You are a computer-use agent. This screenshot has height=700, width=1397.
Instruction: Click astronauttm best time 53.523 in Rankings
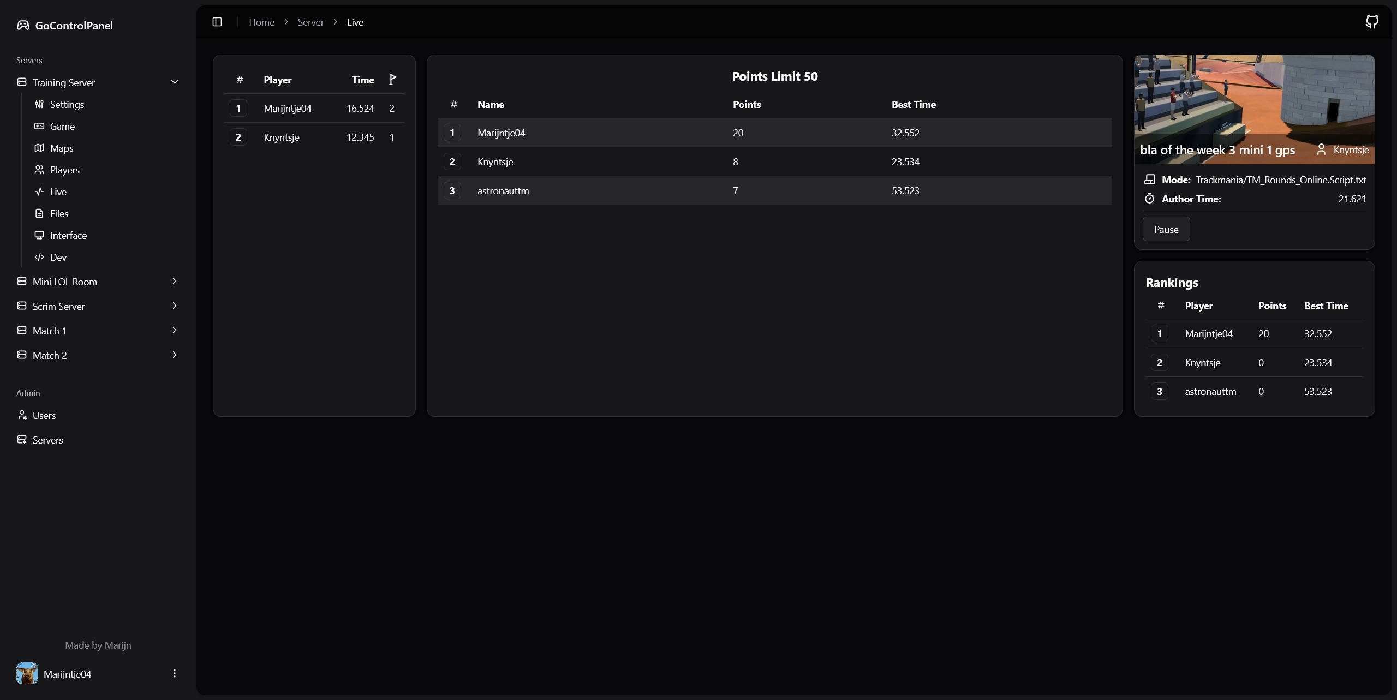coord(1318,391)
